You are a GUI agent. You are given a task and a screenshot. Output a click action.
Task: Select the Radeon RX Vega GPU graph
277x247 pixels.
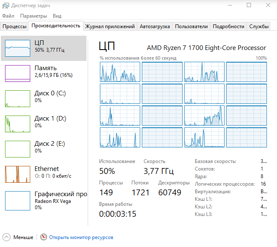pyautogui.click(x=18, y=200)
